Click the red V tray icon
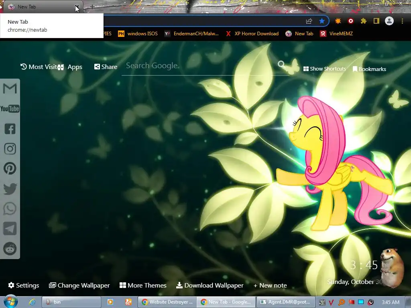Screen dimensions: 411x308 pos(331,302)
